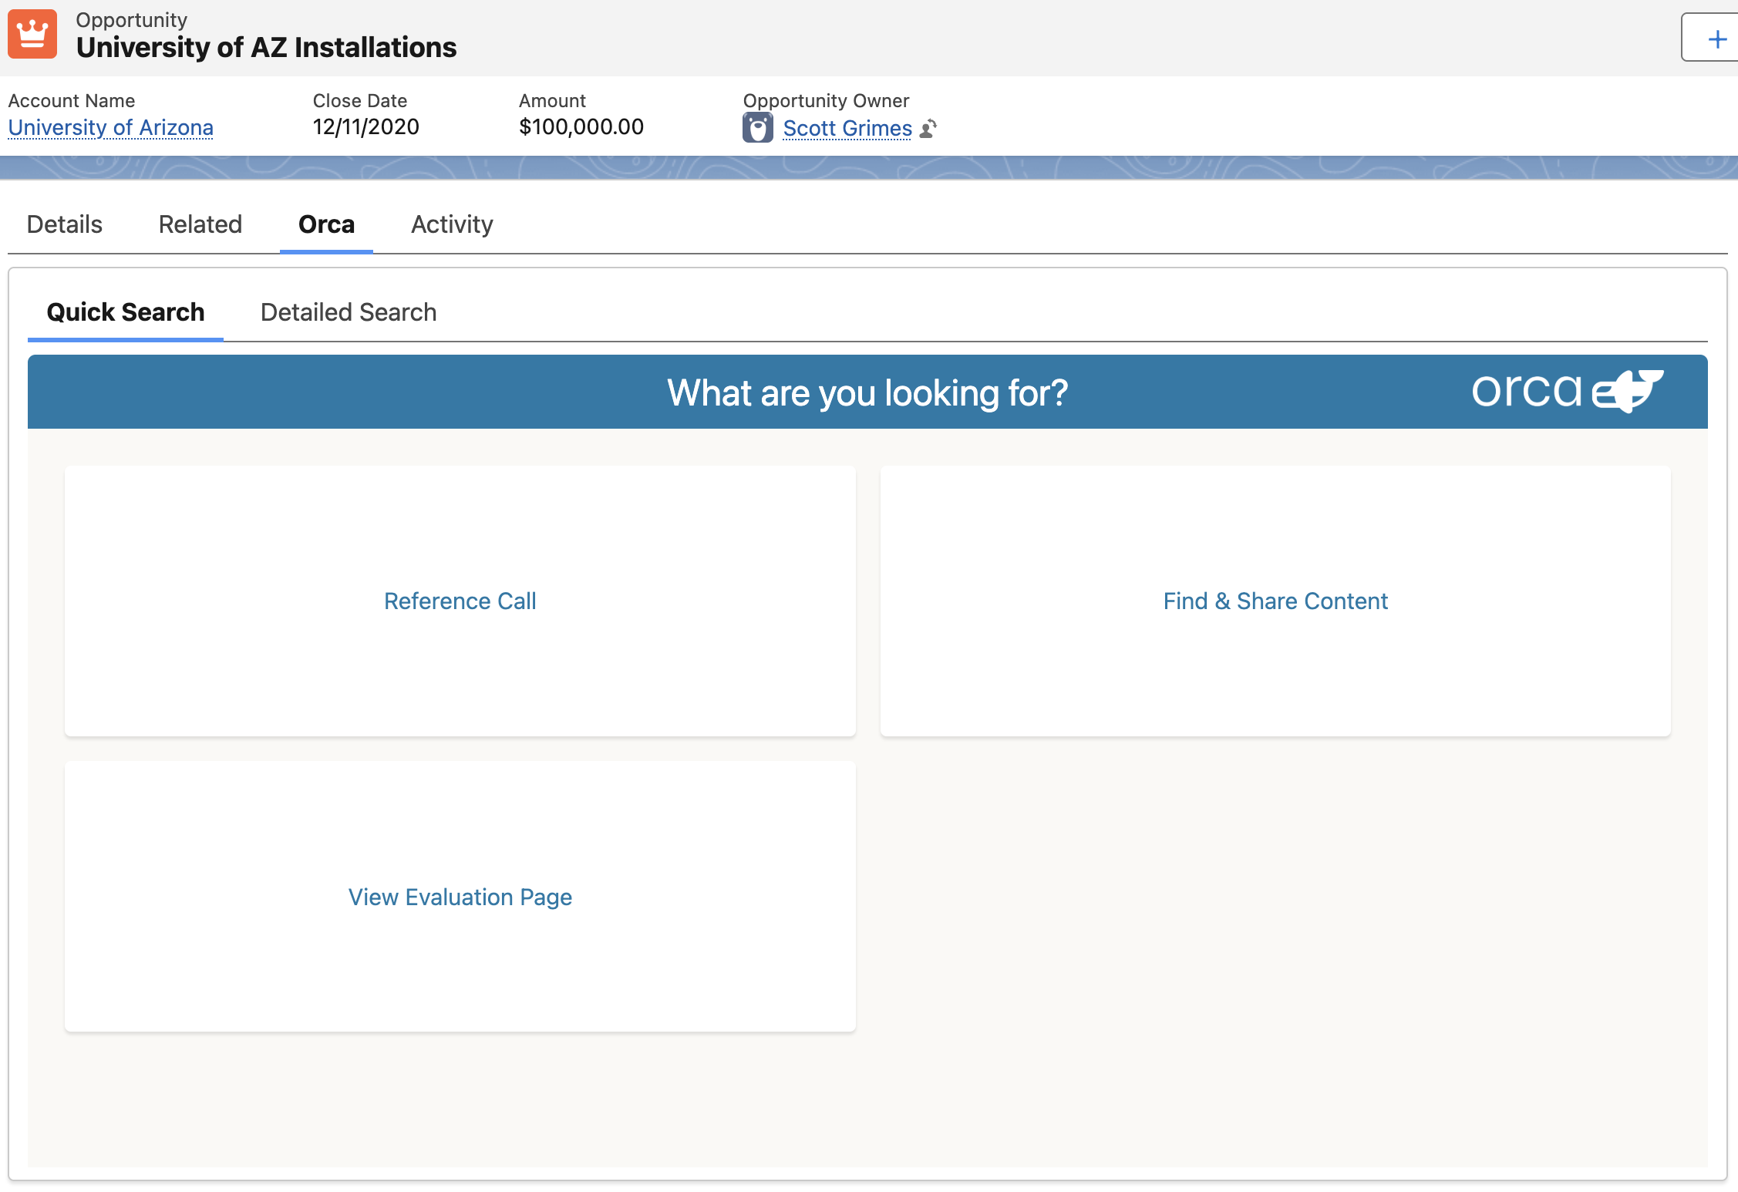Click change owner icon beside Scott Grimes

point(929,128)
